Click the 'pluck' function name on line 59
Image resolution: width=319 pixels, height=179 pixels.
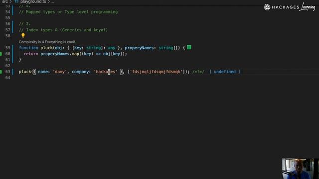coord(46,48)
